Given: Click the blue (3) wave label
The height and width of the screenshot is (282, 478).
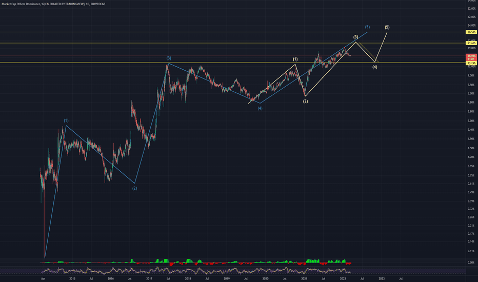Looking at the screenshot, I should tap(169, 58).
